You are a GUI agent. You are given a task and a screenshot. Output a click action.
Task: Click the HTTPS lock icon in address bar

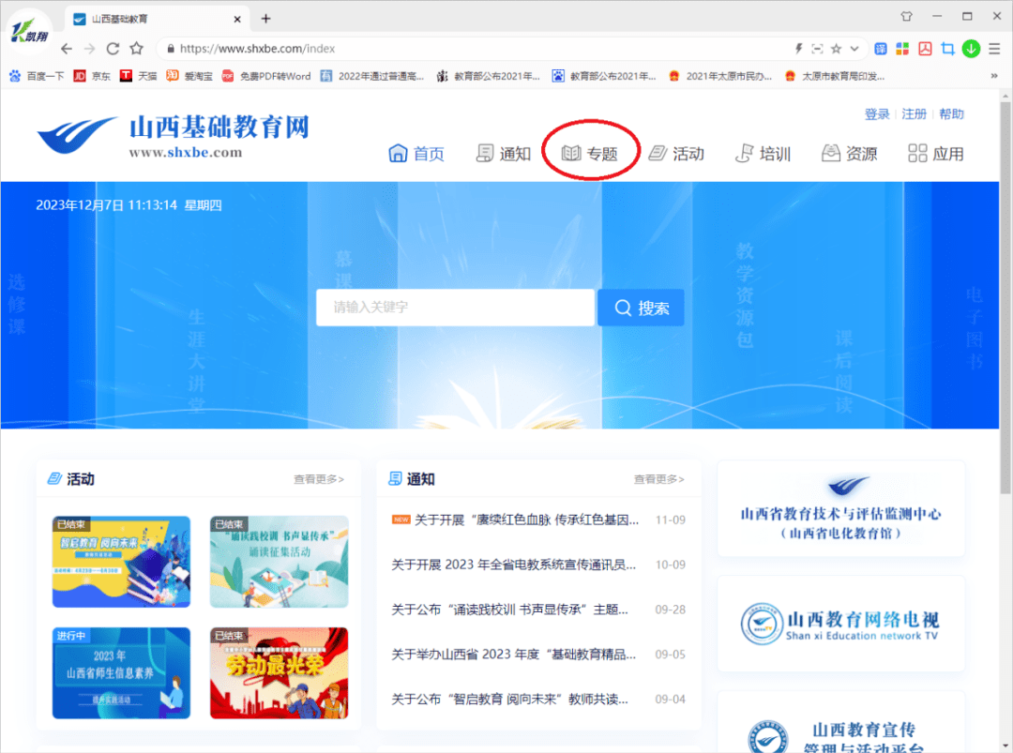point(172,49)
